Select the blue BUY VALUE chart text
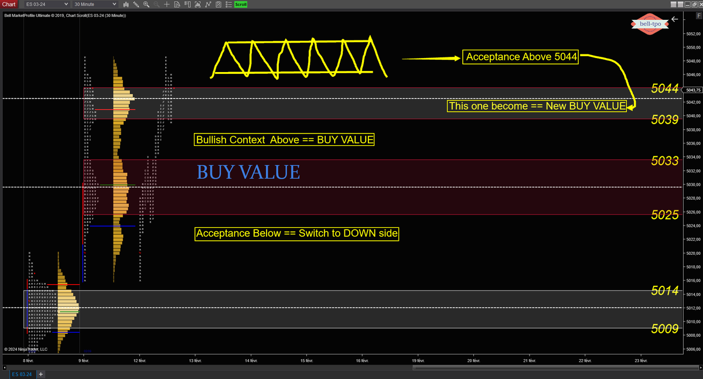The image size is (703, 379). 248,172
